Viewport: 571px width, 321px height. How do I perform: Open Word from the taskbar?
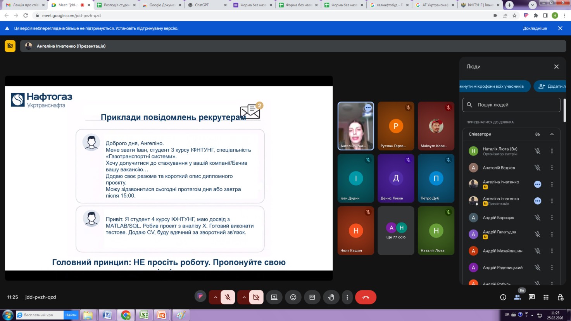click(107, 315)
